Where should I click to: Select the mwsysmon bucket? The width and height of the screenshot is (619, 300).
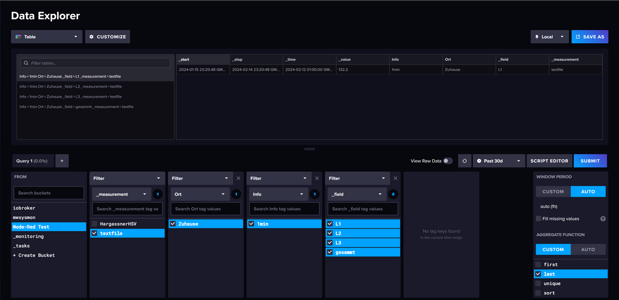tap(49, 217)
